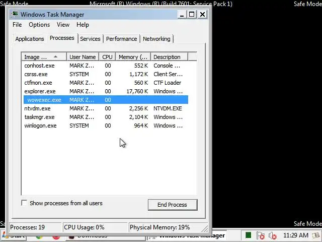322x242 pixels.
Task: Select the wowexec.exe process row
Action: coord(106,100)
